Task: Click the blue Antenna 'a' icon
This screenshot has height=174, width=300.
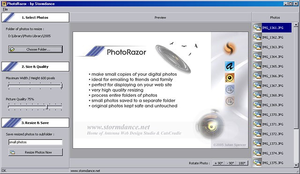Action: pos(230,66)
